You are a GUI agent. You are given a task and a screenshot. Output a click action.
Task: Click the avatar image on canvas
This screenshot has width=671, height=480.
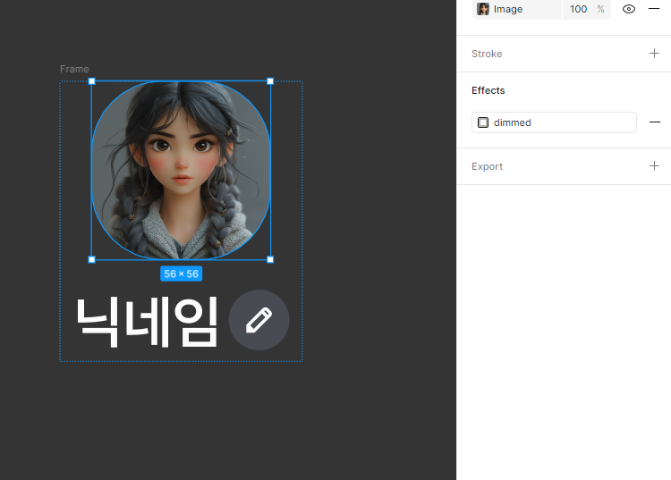[181, 170]
